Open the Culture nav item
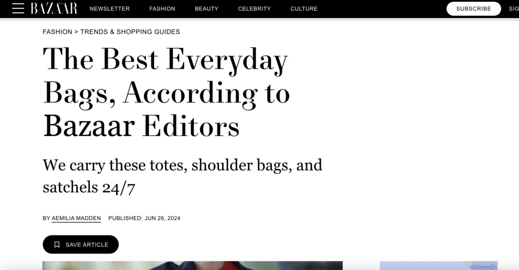This screenshot has width=519, height=270. [304, 9]
